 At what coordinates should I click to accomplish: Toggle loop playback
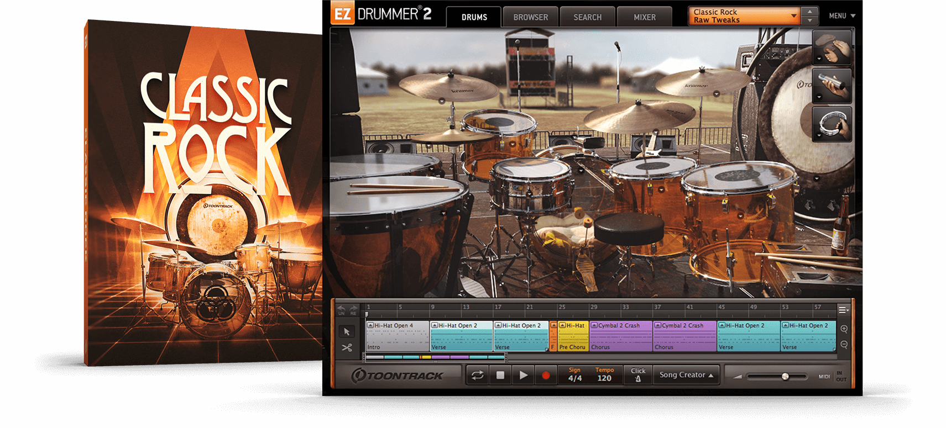(477, 376)
